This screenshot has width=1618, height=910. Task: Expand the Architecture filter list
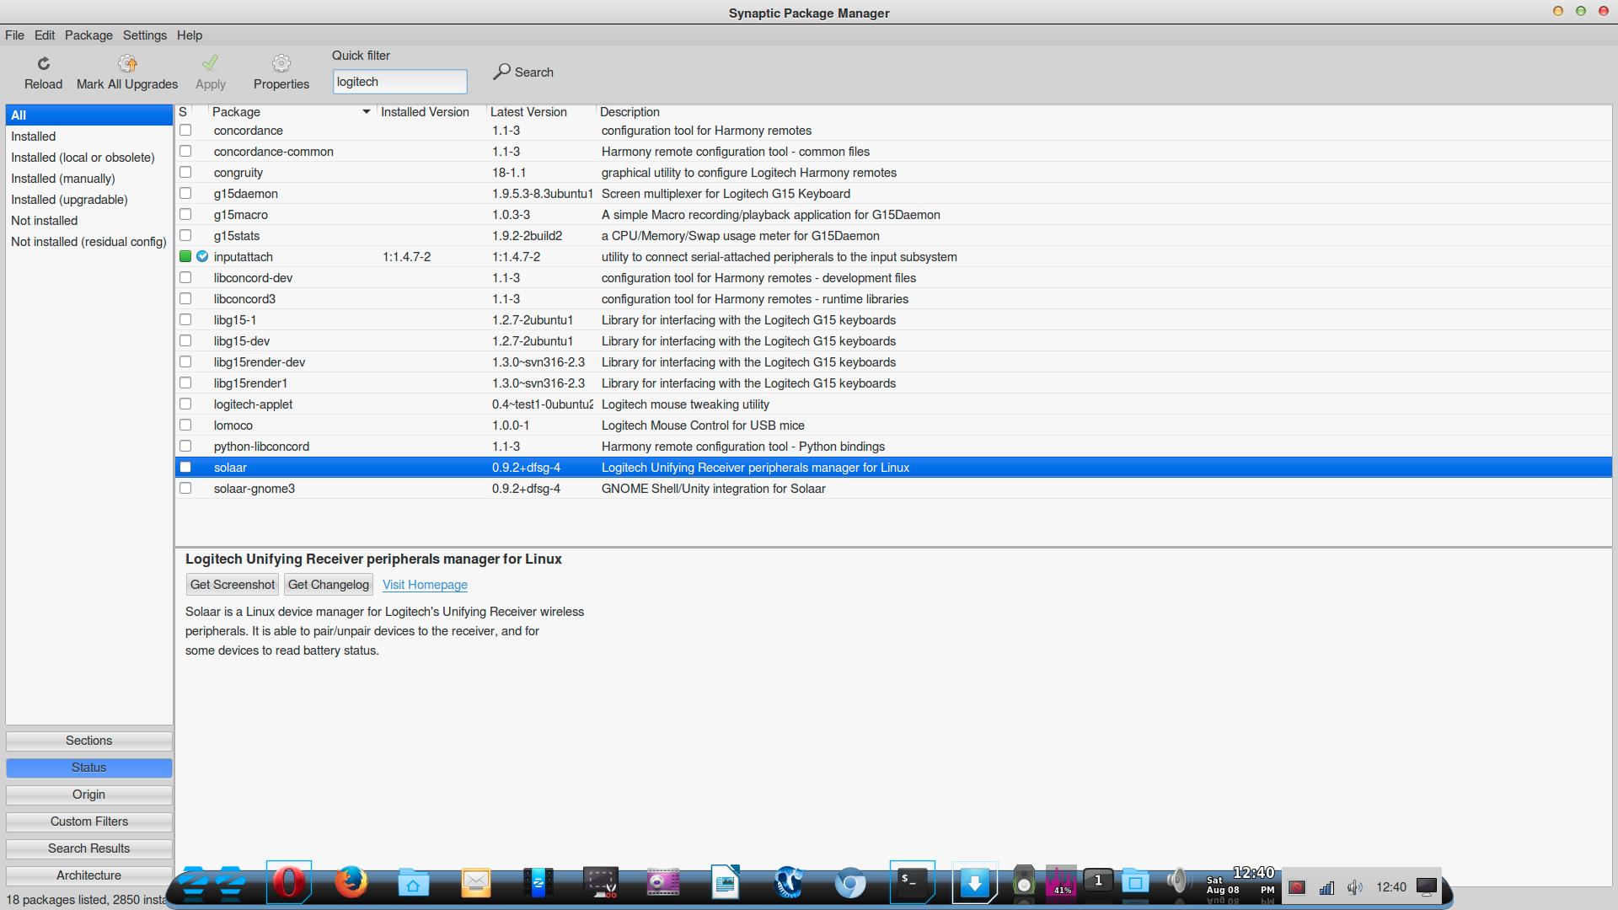pos(88,875)
